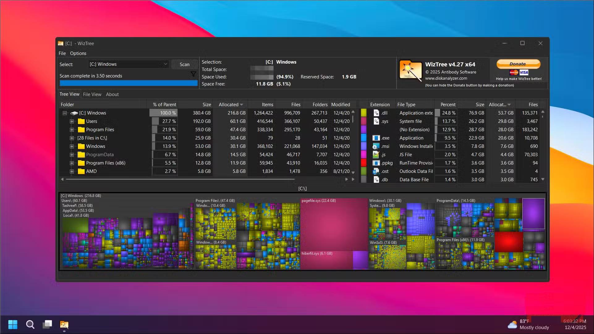Open the drive selection dropdown
Image resolution: width=594 pixels, height=334 pixels.
coord(166,64)
